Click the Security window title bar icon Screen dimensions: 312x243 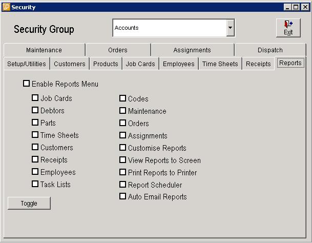tap(6, 7)
